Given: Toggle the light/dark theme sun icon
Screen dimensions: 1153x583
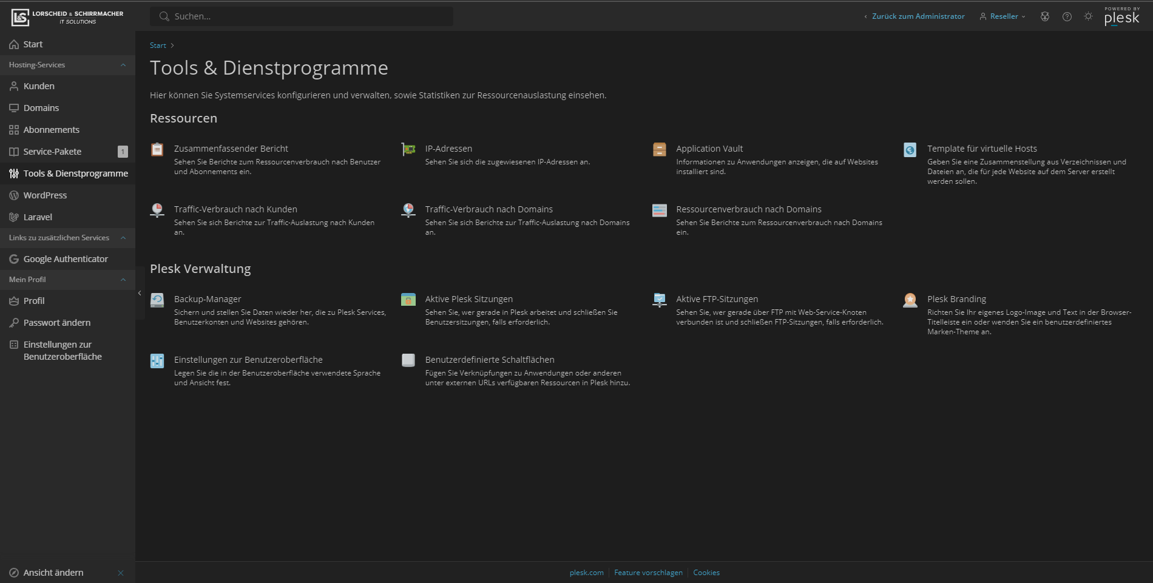Looking at the screenshot, I should click(1089, 16).
